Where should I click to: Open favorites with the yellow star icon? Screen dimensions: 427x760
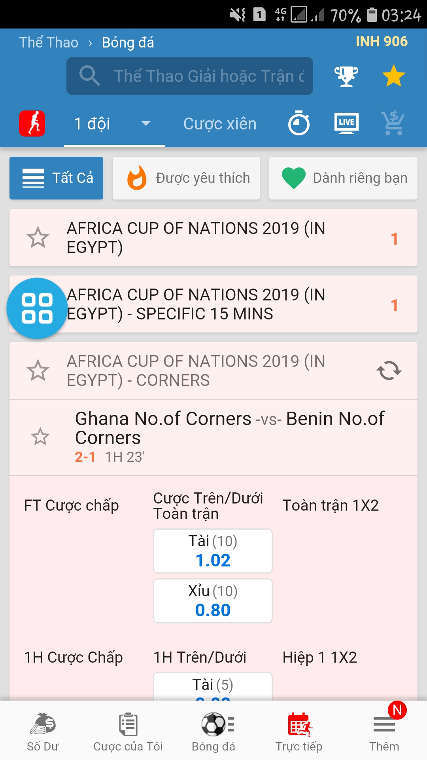[393, 76]
